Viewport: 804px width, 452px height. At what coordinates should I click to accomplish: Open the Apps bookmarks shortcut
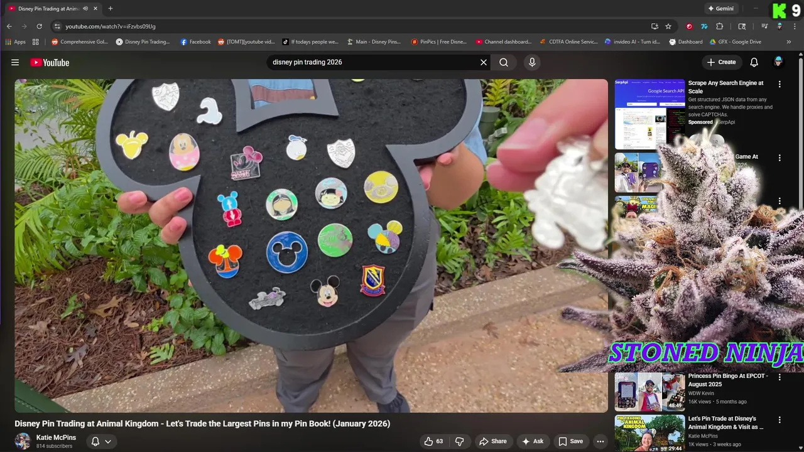pos(15,42)
